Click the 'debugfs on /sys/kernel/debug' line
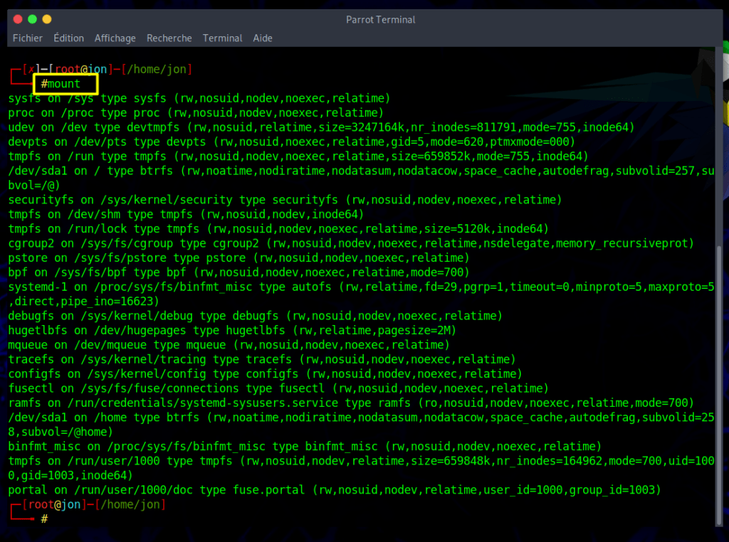This screenshot has height=542, width=729. click(255, 316)
